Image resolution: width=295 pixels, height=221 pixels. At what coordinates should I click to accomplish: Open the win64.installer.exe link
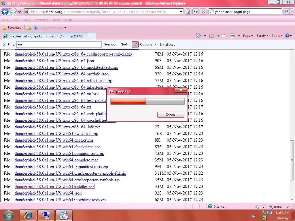54,186
